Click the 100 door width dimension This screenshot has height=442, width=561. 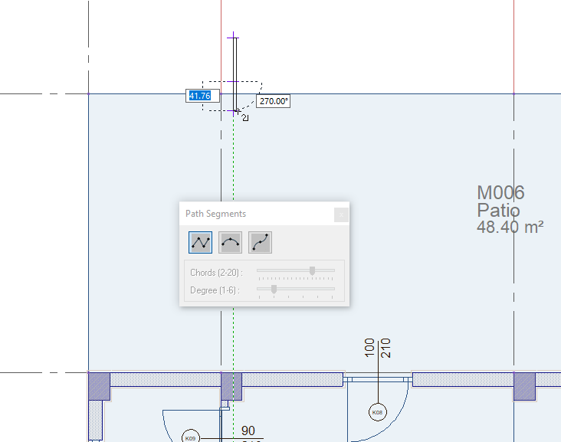pyautogui.click(x=369, y=348)
